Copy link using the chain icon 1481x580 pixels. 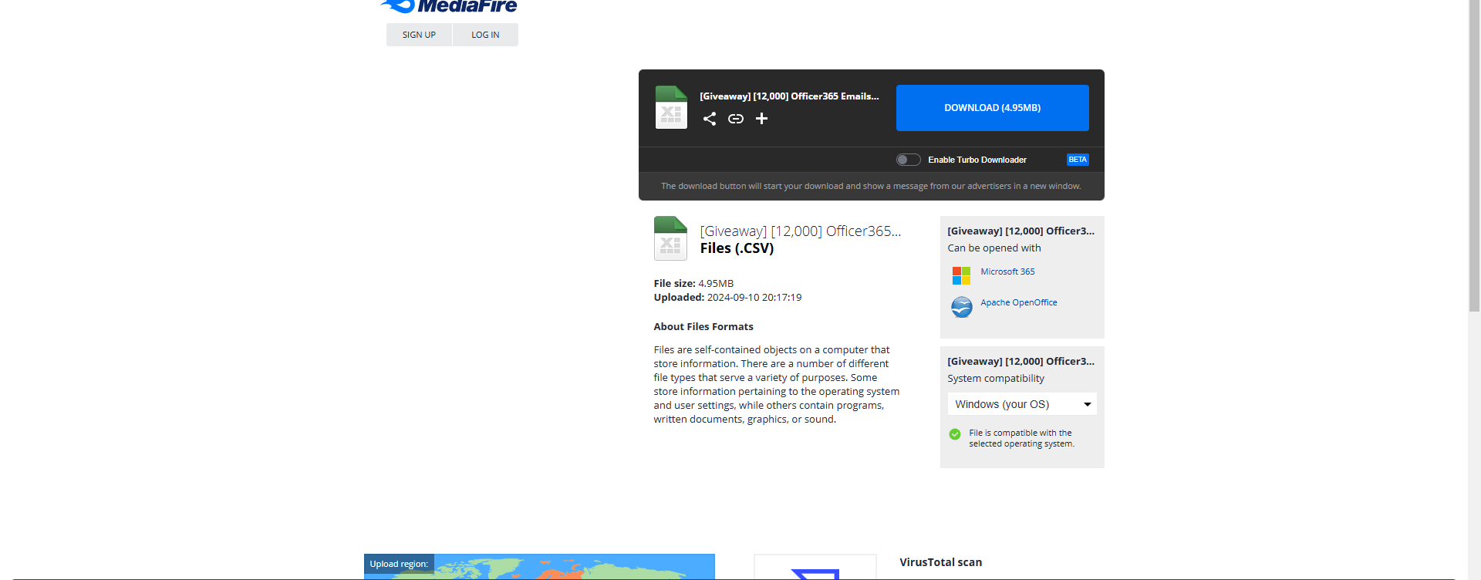pos(736,119)
